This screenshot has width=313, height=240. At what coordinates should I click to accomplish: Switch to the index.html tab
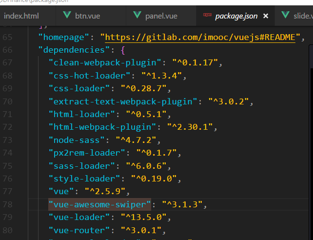(21, 16)
